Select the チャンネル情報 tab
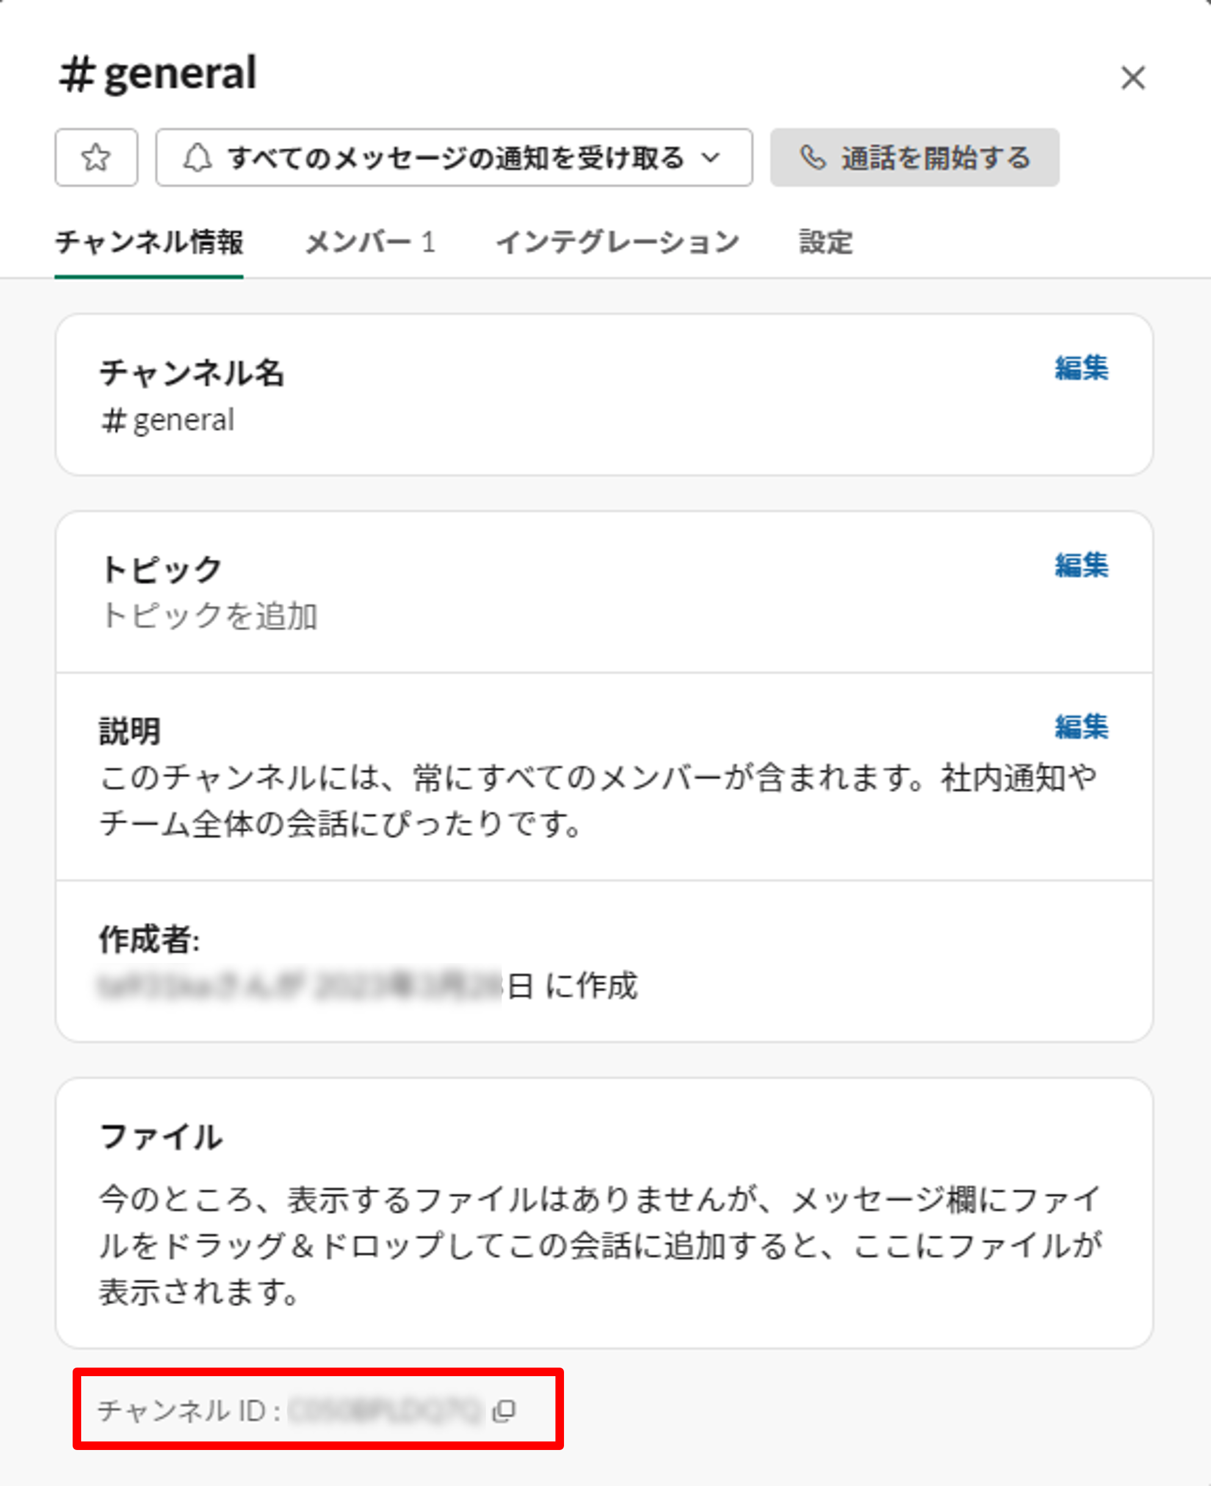This screenshot has width=1211, height=1486. coord(150,243)
